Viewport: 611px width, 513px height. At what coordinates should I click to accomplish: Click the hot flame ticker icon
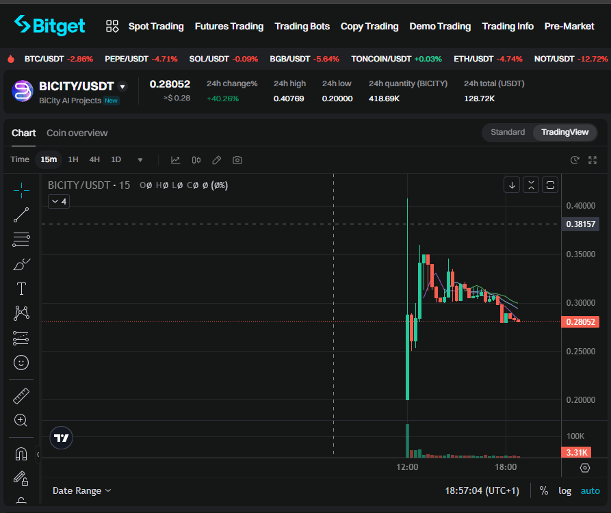click(x=11, y=59)
